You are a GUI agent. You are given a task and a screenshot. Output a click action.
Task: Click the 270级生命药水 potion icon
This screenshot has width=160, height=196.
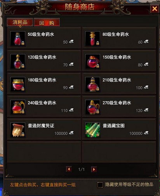pyautogui.click(x=92, y=107)
